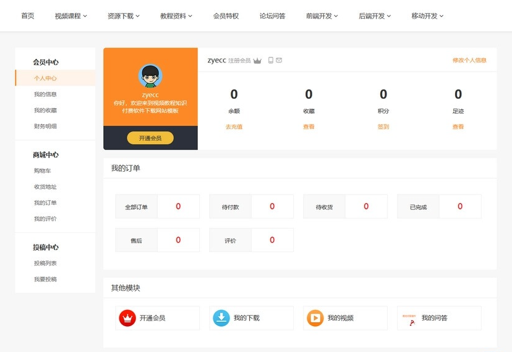Open the 已完成 order box
The width and height of the screenshot is (512, 352).
[439, 206]
